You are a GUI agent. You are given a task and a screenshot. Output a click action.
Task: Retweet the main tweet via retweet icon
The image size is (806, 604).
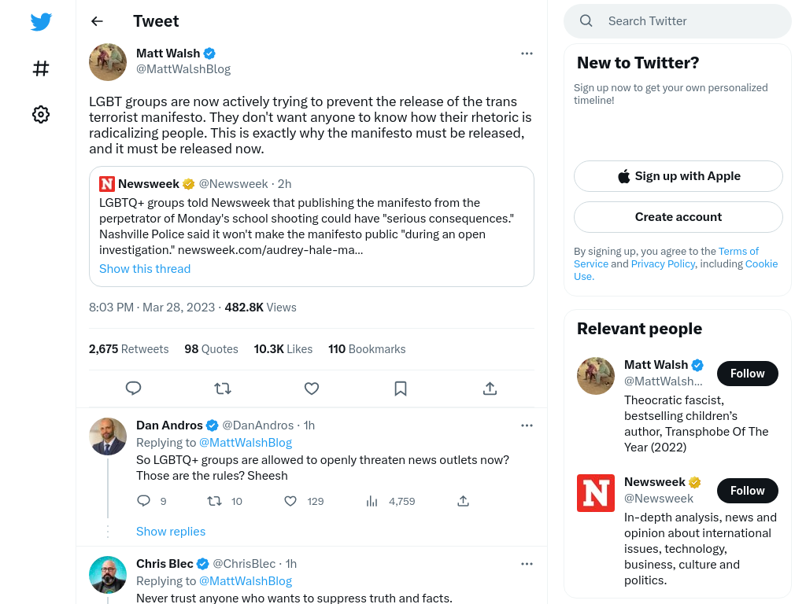(x=223, y=389)
